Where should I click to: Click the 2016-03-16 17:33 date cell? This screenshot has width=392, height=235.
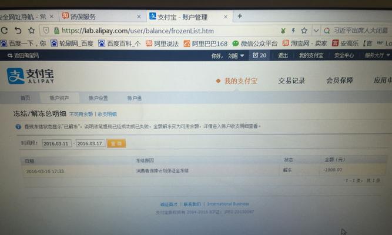point(45,171)
